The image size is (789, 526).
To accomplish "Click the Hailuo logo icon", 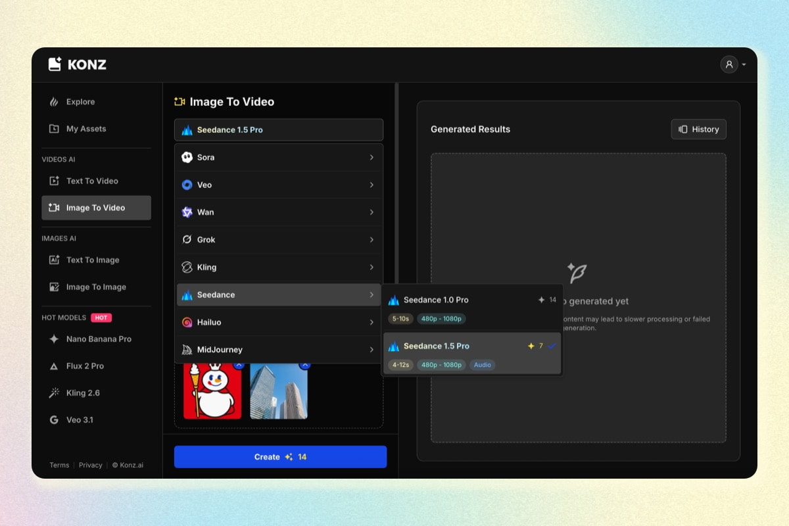I will coord(187,322).
